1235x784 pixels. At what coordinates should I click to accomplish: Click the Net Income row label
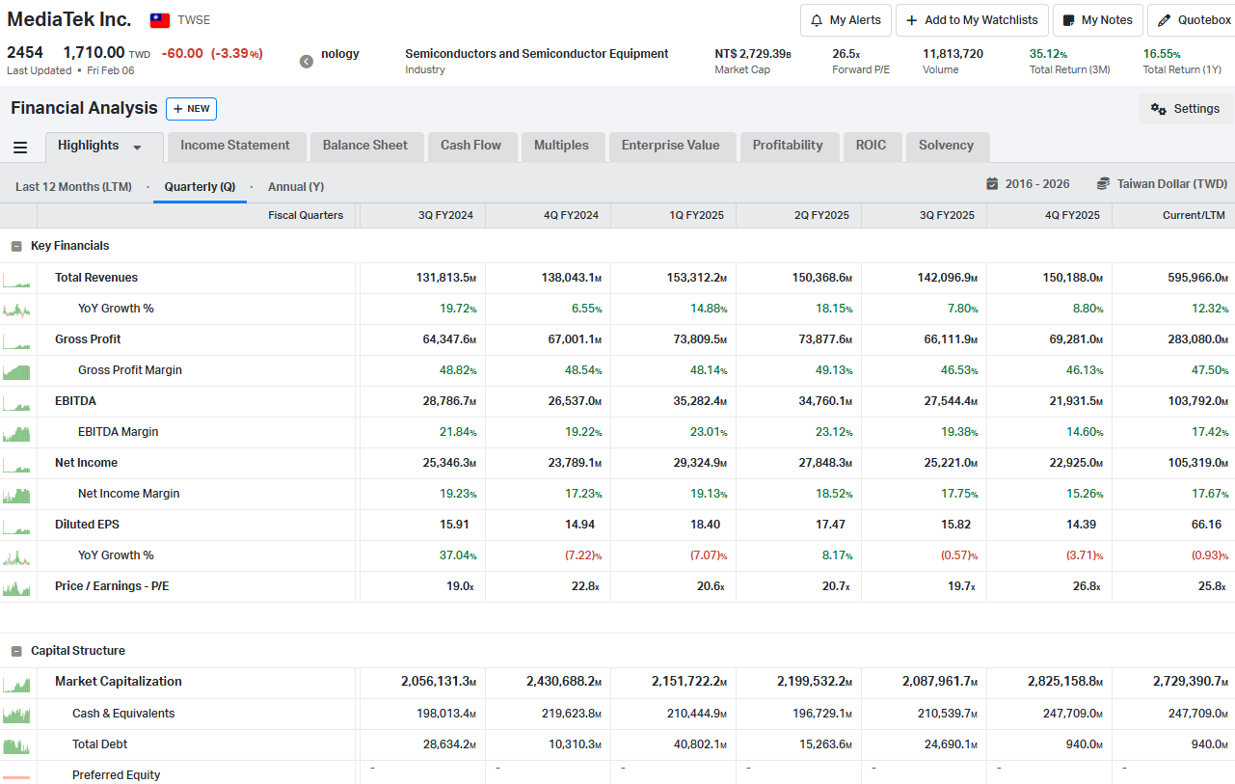point(86,463)
